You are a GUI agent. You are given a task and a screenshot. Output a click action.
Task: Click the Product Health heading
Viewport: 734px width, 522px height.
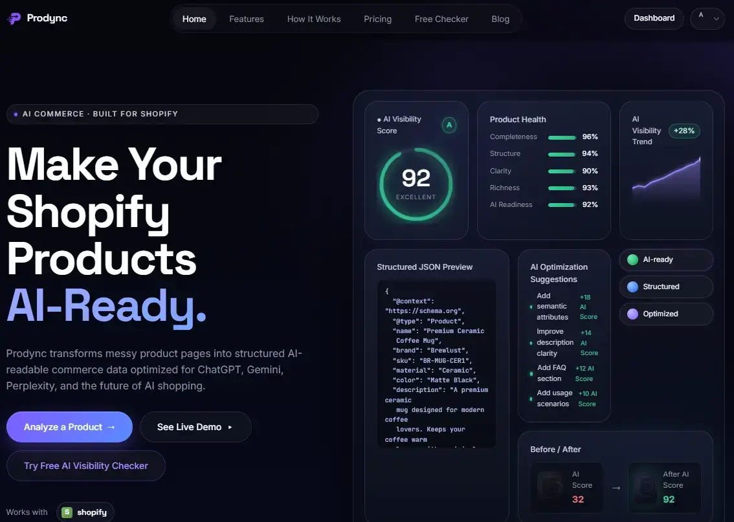coord(518,120)
